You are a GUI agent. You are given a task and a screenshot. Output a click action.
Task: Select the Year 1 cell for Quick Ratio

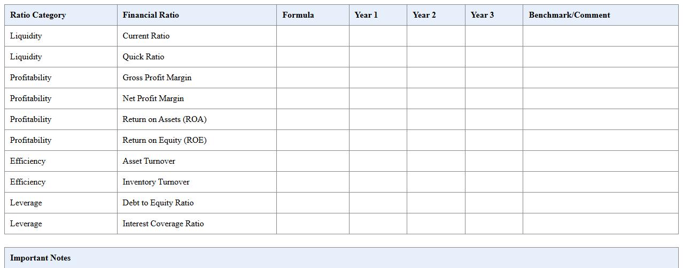378,57
